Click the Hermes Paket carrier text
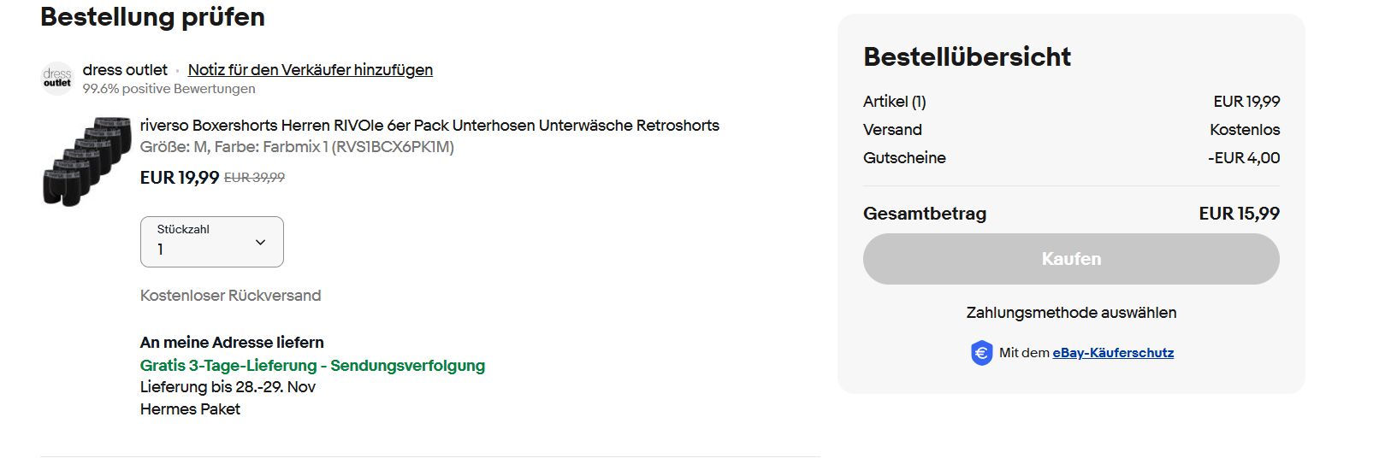This screenshot has width=1385, height=476. 190,409
